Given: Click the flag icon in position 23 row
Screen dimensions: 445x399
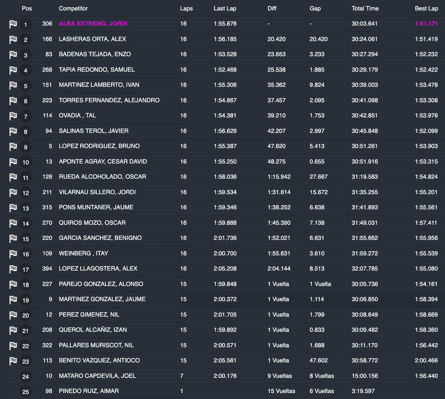Looking at the screenshot, I should point(13,361).
